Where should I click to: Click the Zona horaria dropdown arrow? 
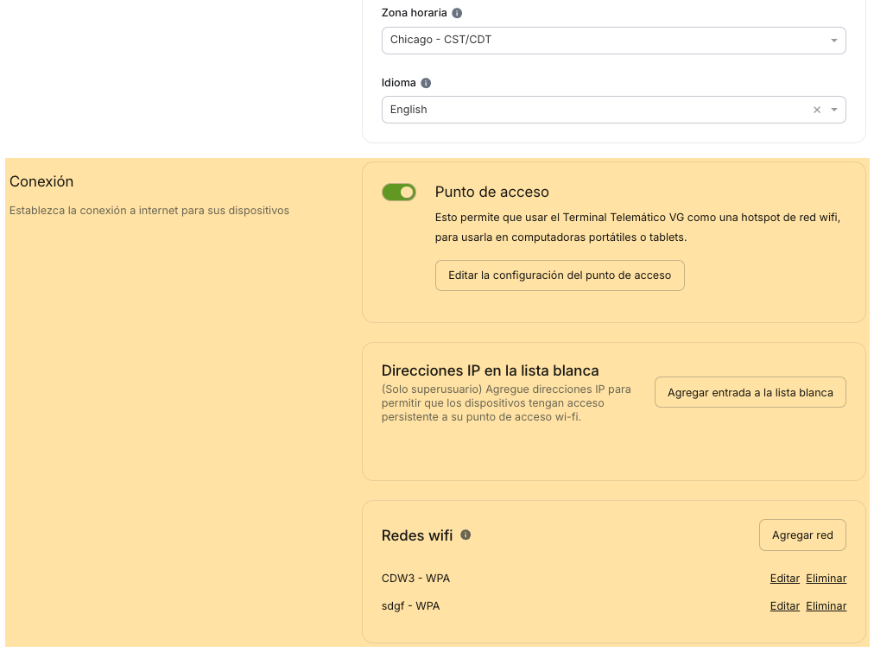(834, 41)
